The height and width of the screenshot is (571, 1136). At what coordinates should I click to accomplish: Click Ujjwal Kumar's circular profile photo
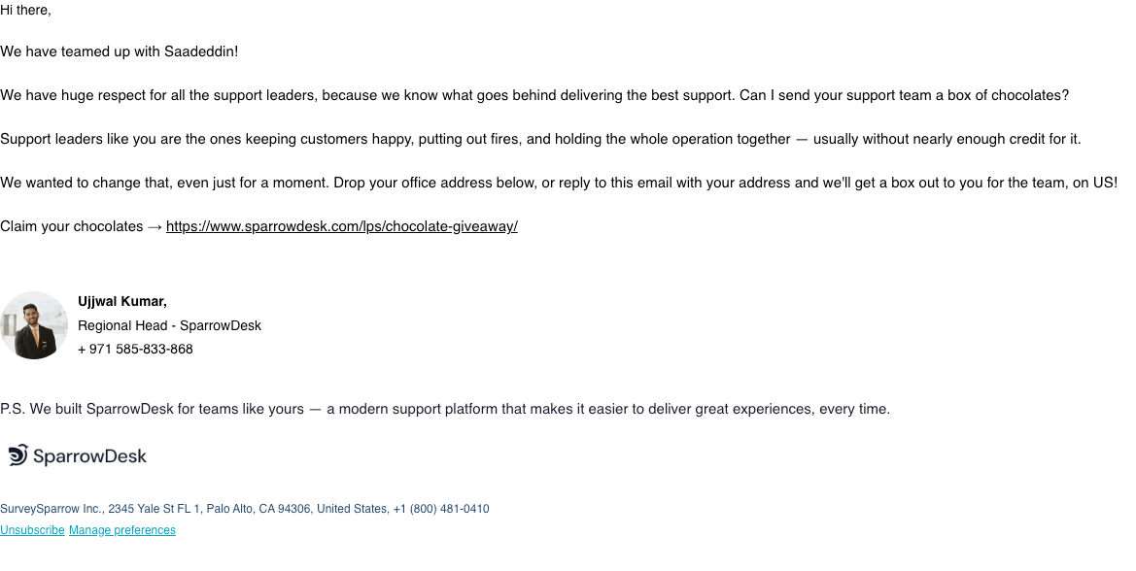coord(34,325)
